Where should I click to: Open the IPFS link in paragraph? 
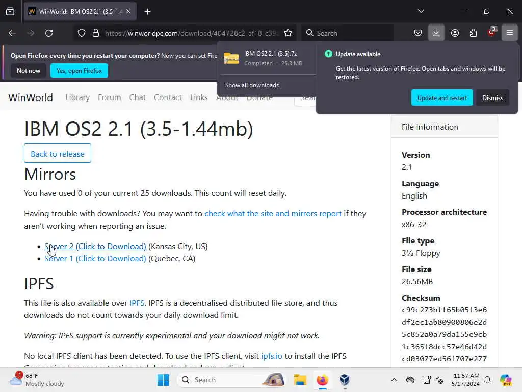(137, 303)
